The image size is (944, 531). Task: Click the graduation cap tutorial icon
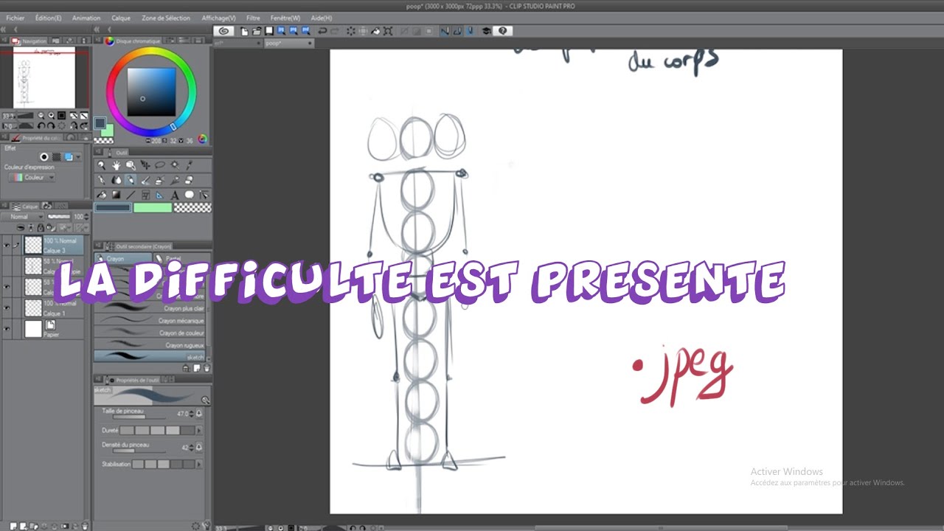[x=486, y=31]
